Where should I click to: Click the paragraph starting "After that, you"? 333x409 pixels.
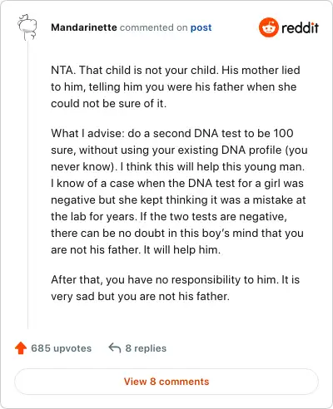click(x=176, y=288)
